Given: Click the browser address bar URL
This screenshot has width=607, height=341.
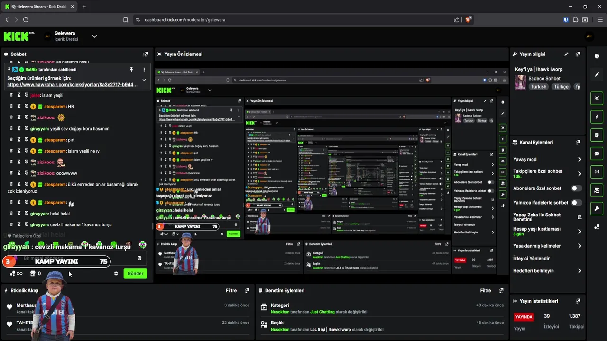Looking at the screenshot, I should tap(185, 20).
